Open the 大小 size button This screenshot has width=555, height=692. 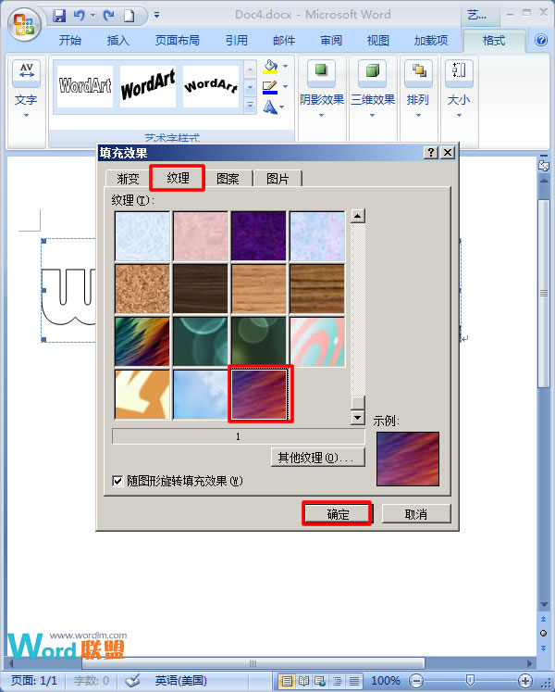pyautogui.click(x=459, y=90)
